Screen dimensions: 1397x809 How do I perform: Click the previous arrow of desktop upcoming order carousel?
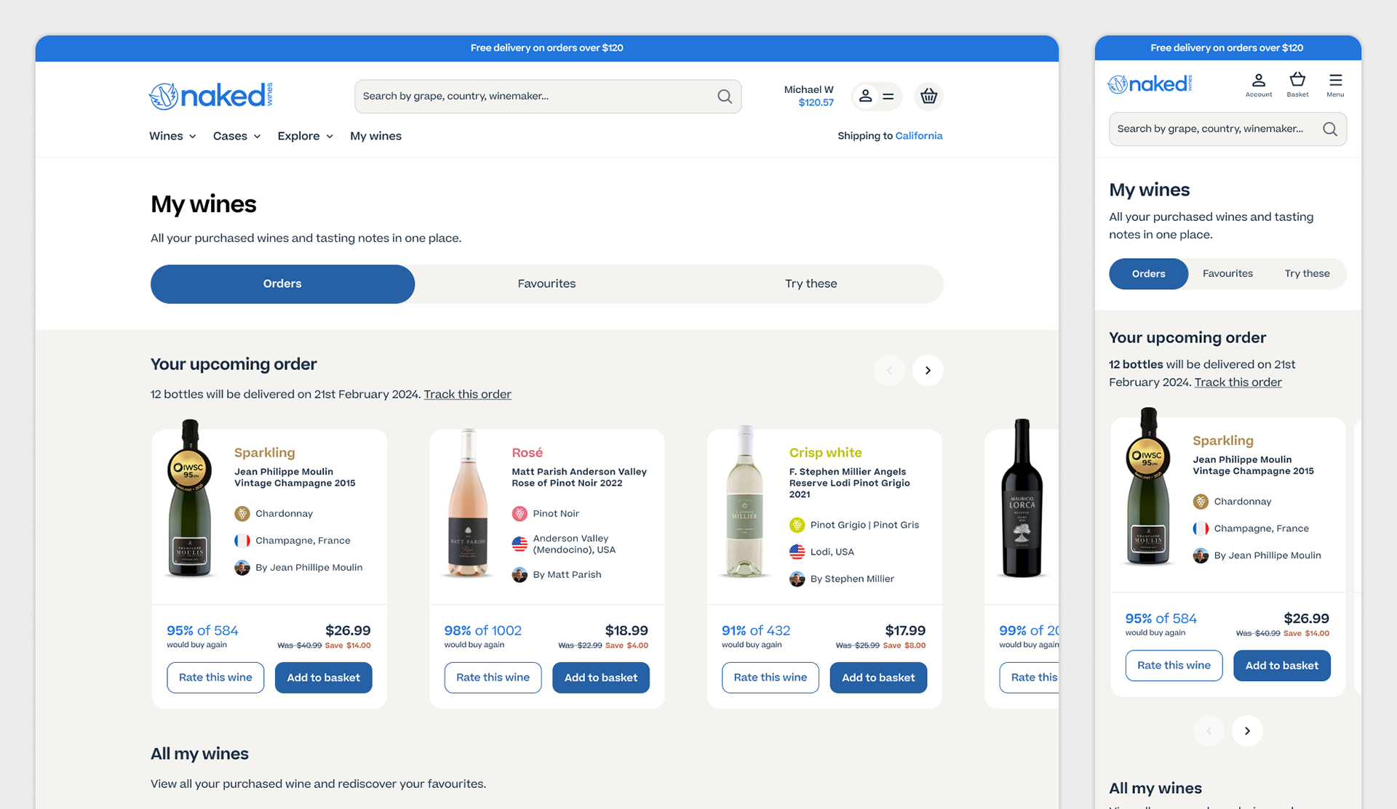[889, 370]
